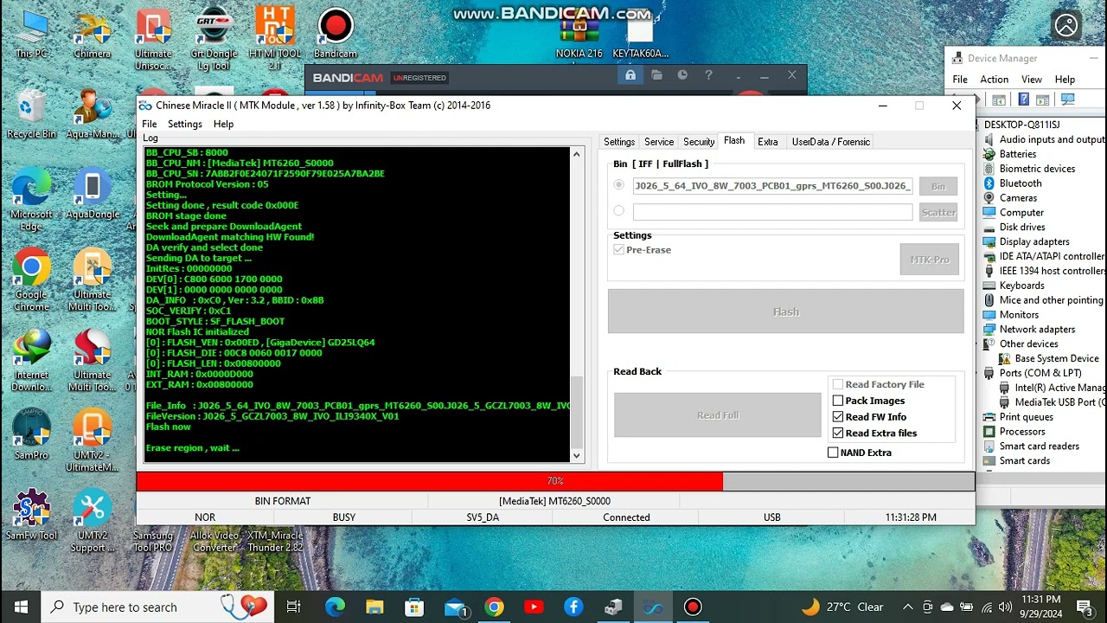
Task: Click the Read Full button
Action: [718, 415]
